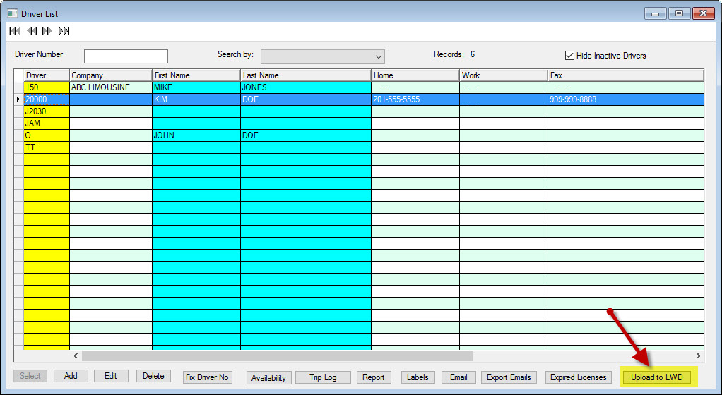Click the Fix Driver No button
Screen dimensions: 722x395
click(x=207, y=377)
